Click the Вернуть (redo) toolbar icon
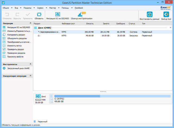The image size is (174, 128). (17, 14)
